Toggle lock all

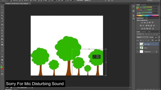148,40
